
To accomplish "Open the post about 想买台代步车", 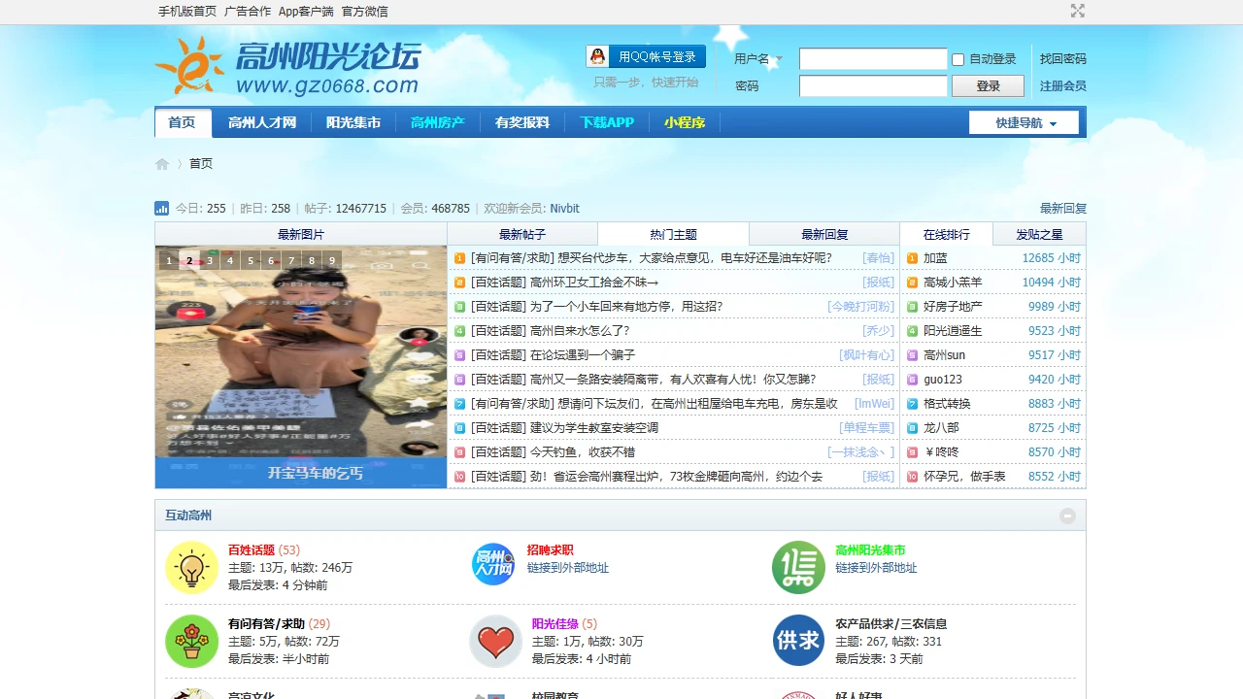I will coord(693,258).
